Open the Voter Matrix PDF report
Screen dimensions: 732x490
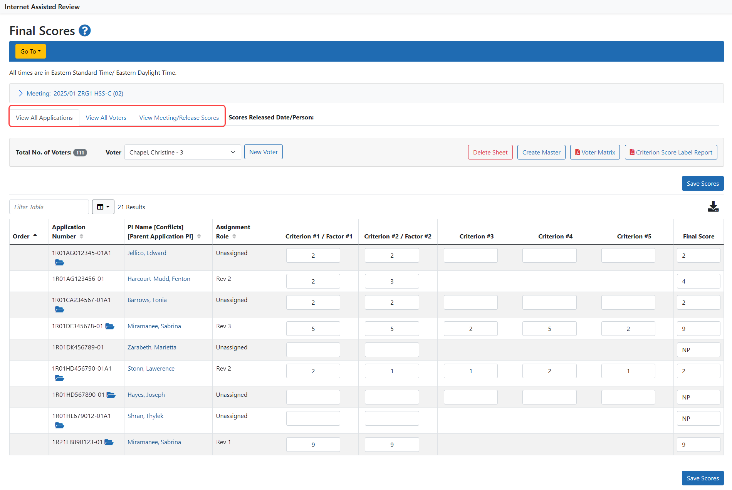pos(595,152)
